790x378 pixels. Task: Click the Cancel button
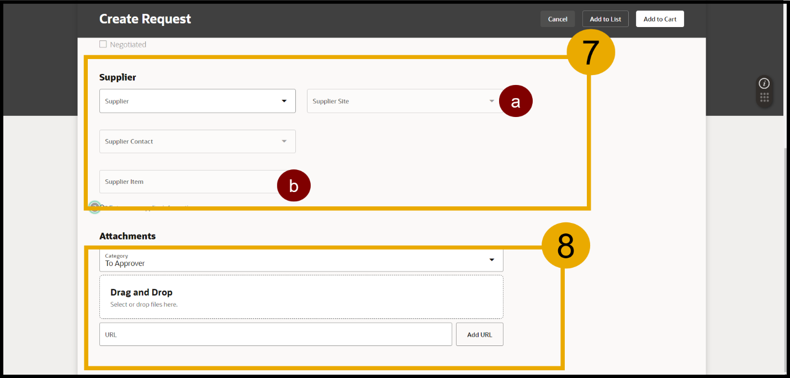[558, 19]
